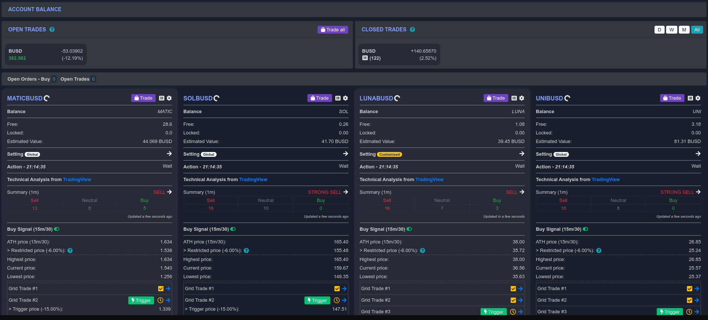Open MATICBUSD log list icon
This screenshot has width=708, height=320.
pyautogui.click(x=162, y=98)
